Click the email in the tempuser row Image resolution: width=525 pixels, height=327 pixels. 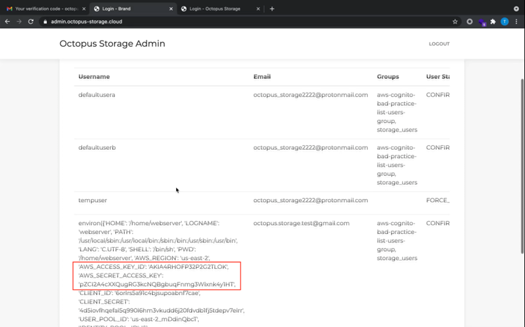coord(311,200)
